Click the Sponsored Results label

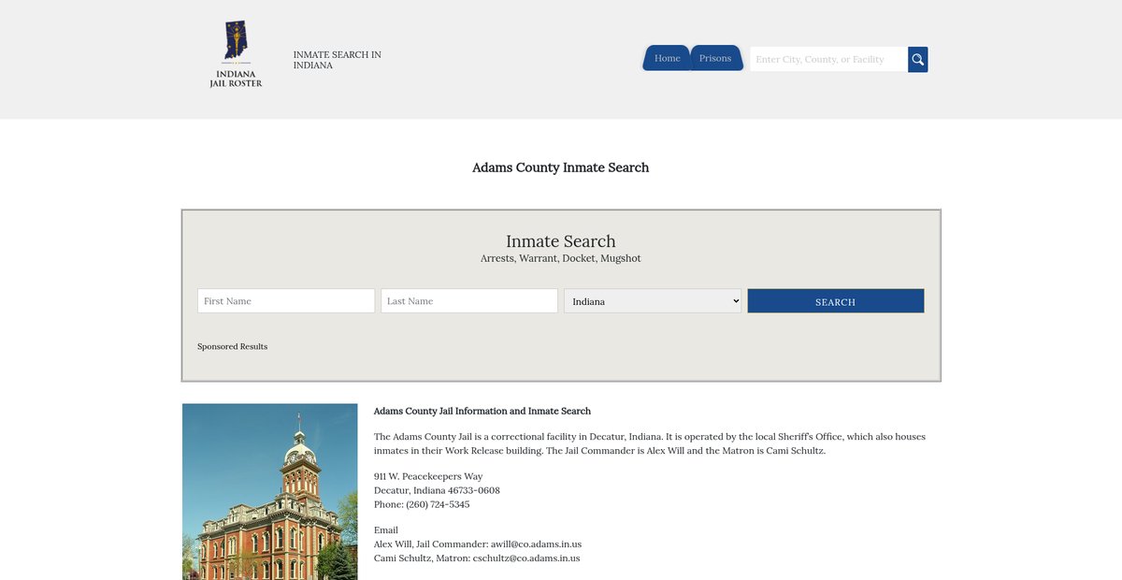coord(232,346)
